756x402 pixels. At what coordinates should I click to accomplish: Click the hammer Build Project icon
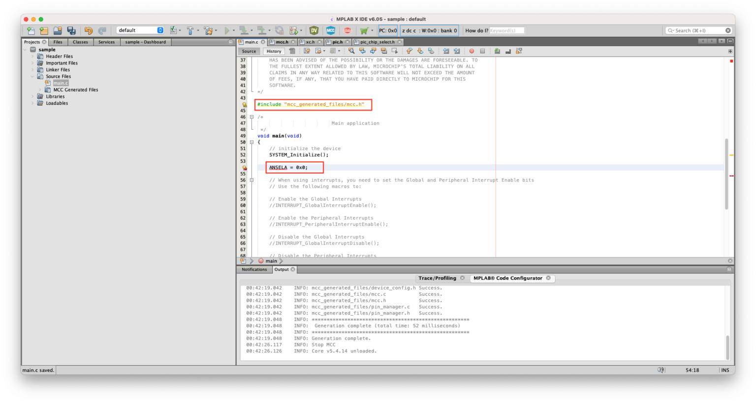[x=190, y=30]
